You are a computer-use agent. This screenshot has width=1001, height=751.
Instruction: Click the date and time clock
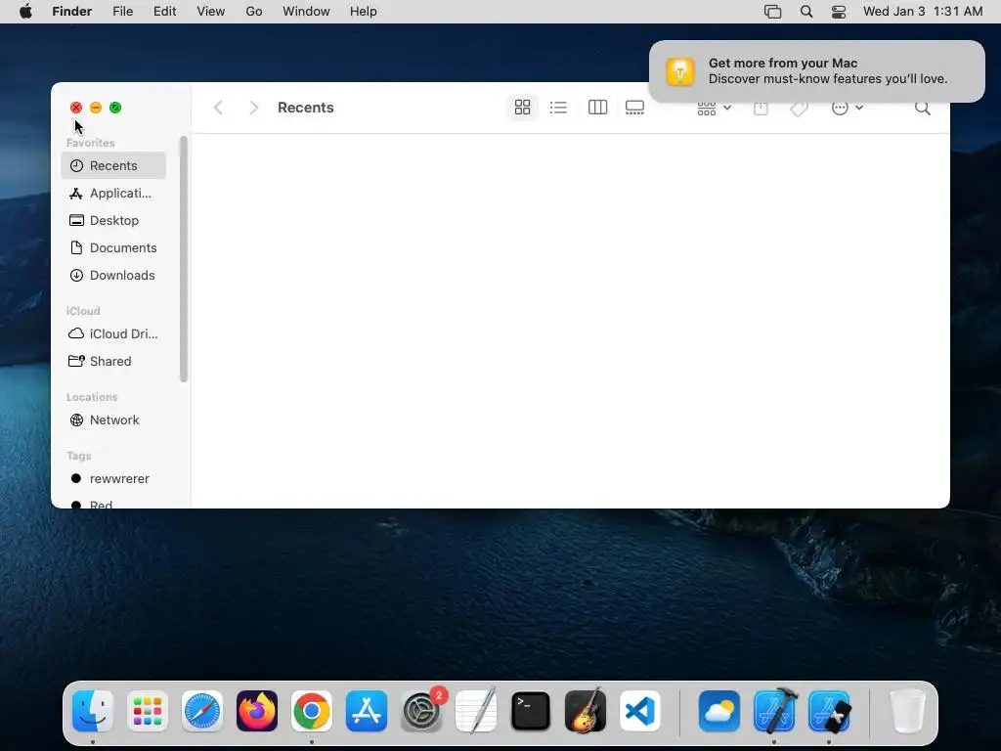[923, 12]
